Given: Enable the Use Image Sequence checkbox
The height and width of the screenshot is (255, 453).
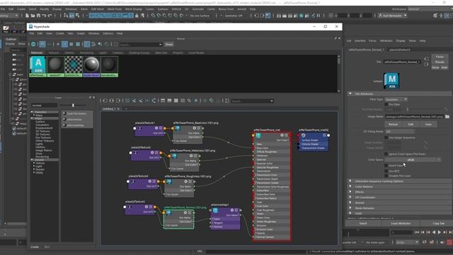Looking at the screenshot, I should coord(386,137).
